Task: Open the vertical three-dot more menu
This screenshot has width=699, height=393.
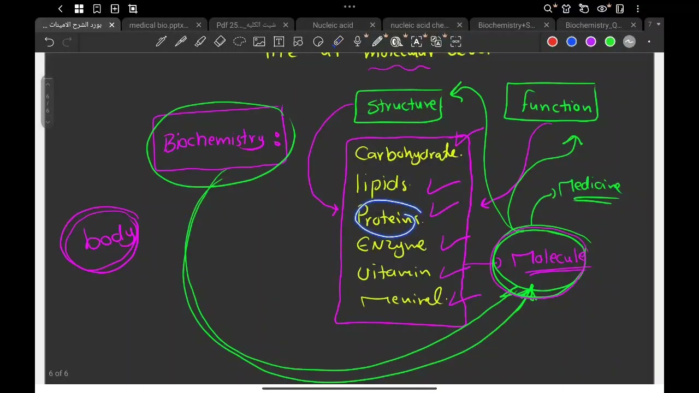Action: 638,9
